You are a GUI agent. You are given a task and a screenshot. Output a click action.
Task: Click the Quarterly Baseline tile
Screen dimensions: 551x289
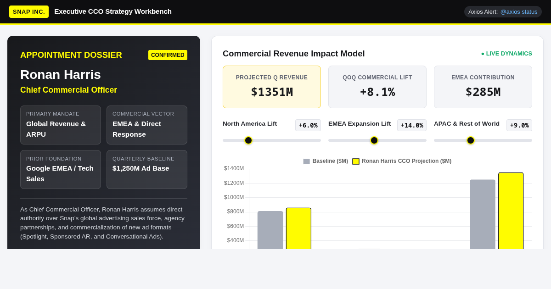click(147, 169)
